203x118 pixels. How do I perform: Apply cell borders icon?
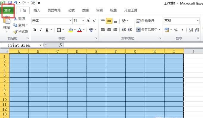pos(59,30)
